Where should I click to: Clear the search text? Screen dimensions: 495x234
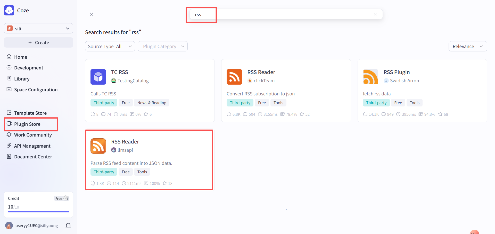coord(375,14)
